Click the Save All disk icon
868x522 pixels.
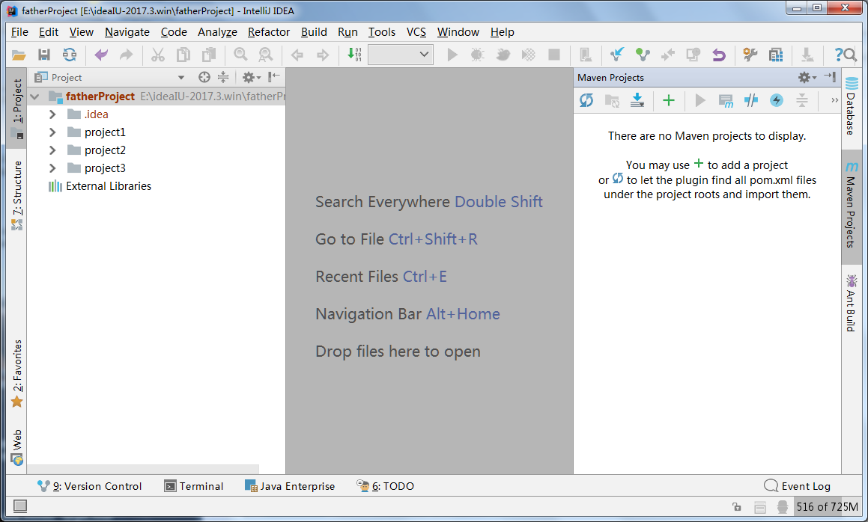[43, 55]
